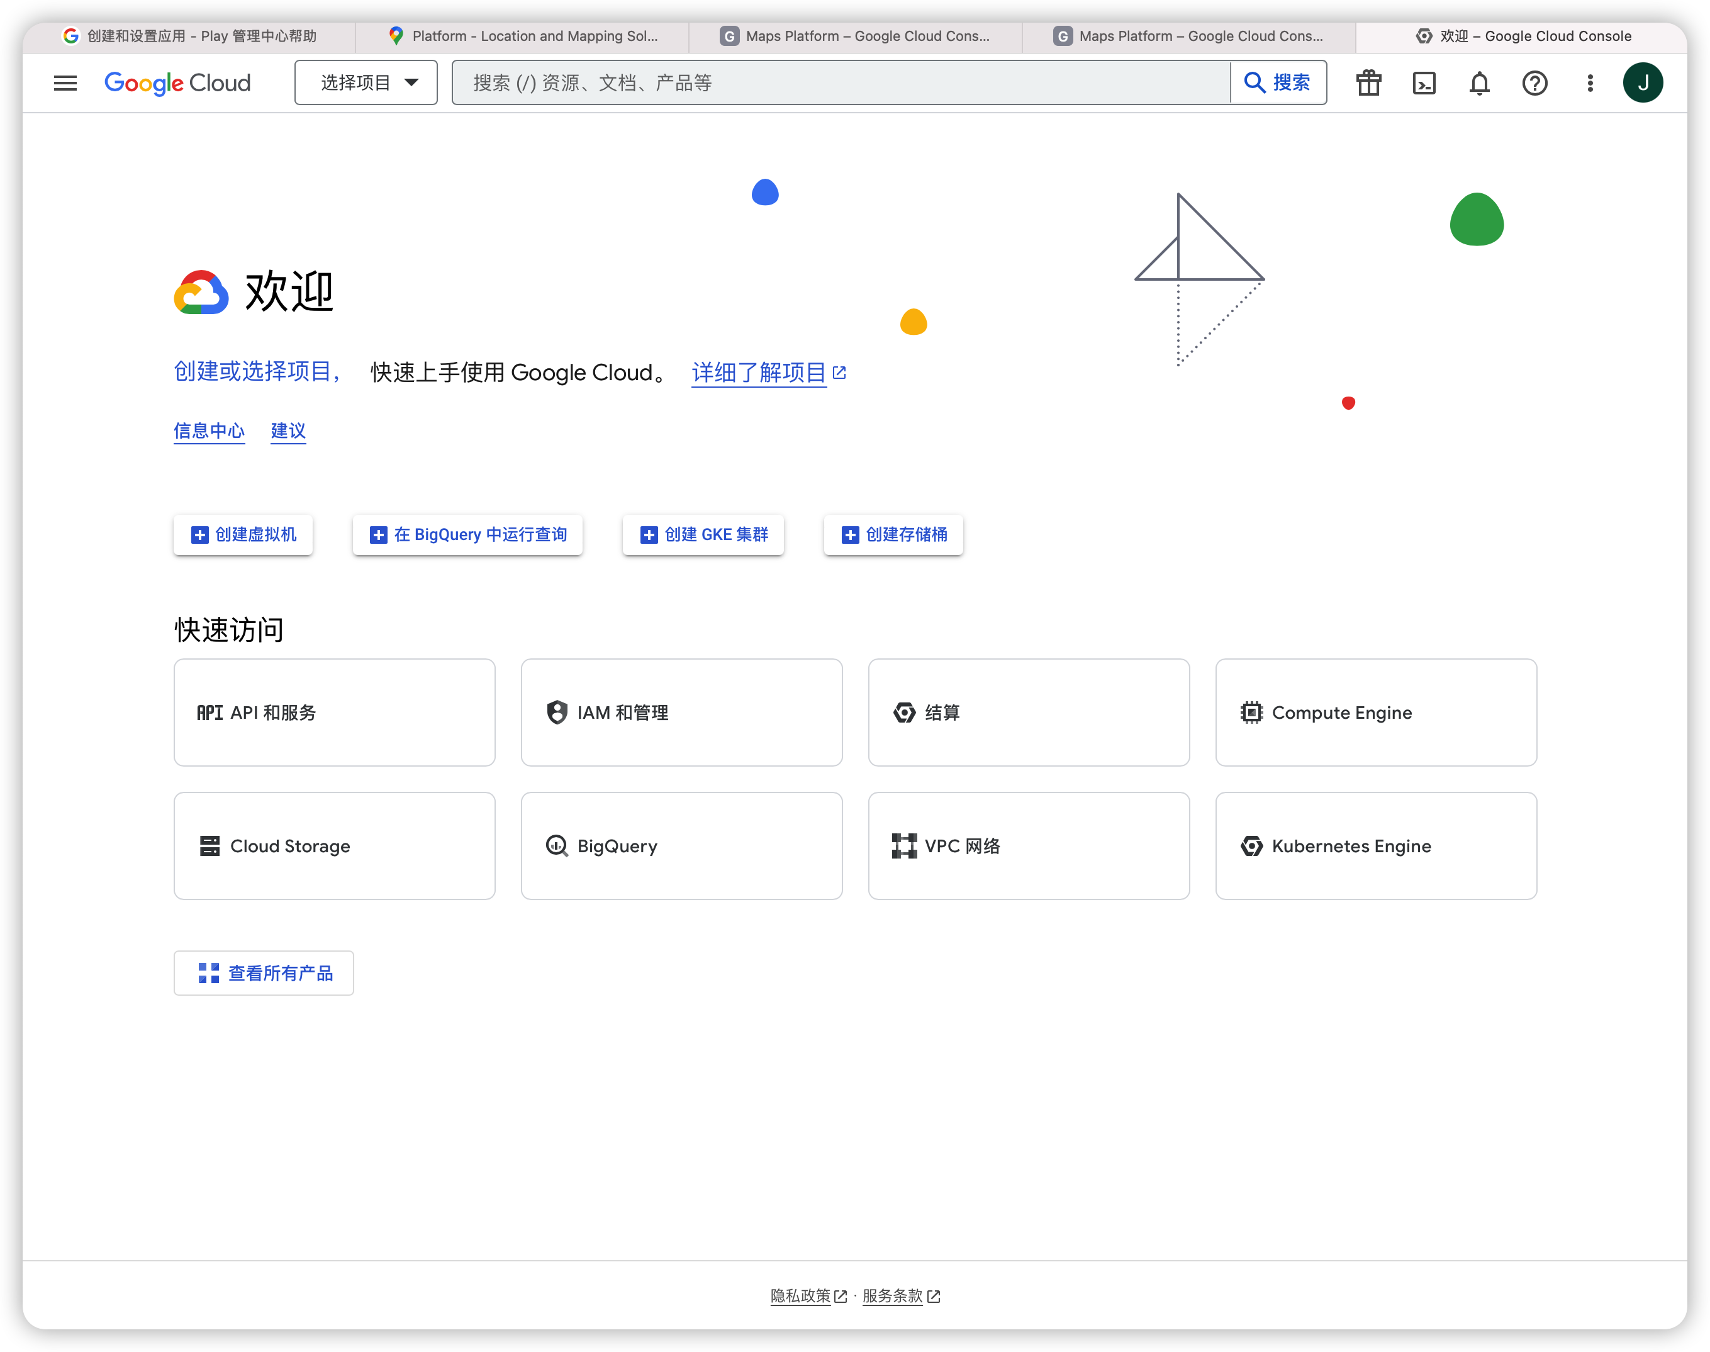Click the J account avatar
The width and height of the screenshot is (1710, 1352).
[1643, 82]
